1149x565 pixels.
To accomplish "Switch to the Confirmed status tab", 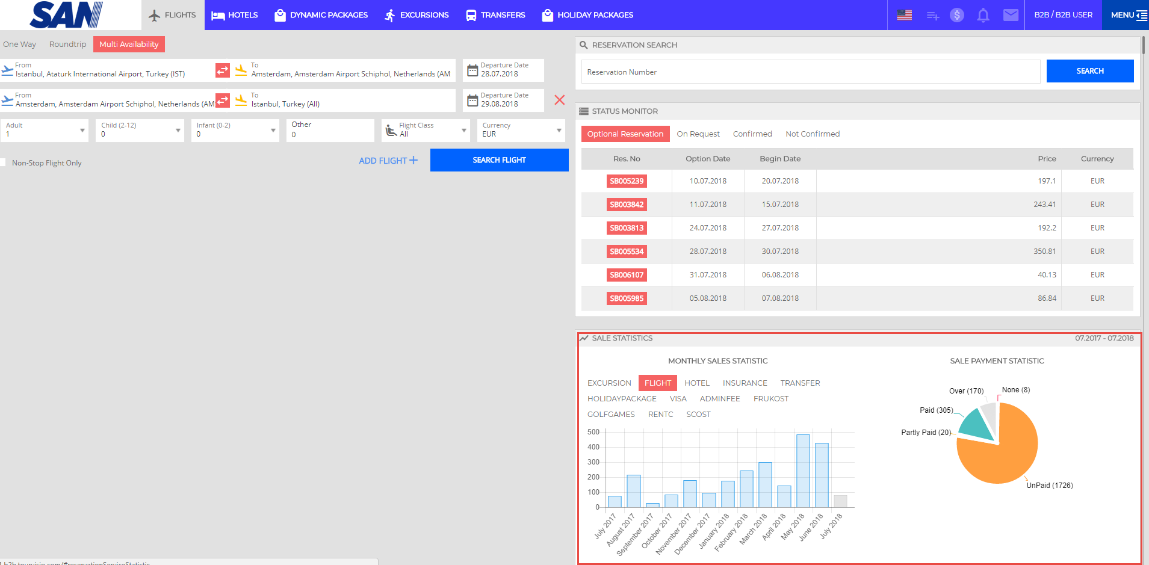I will (752, 134).
